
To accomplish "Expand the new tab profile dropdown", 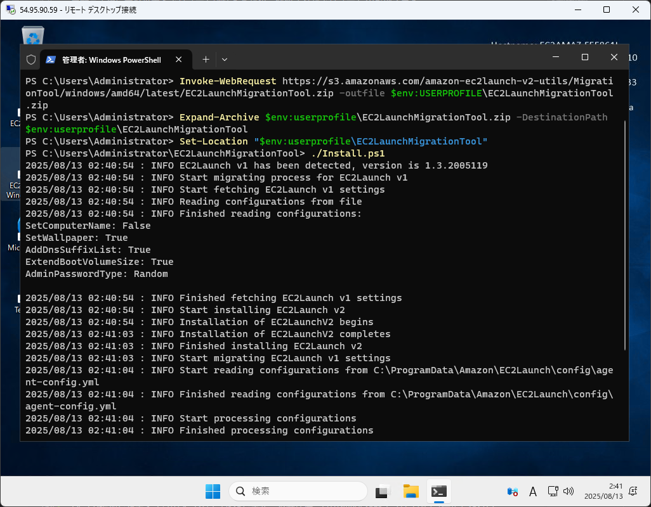I will 224,59.
